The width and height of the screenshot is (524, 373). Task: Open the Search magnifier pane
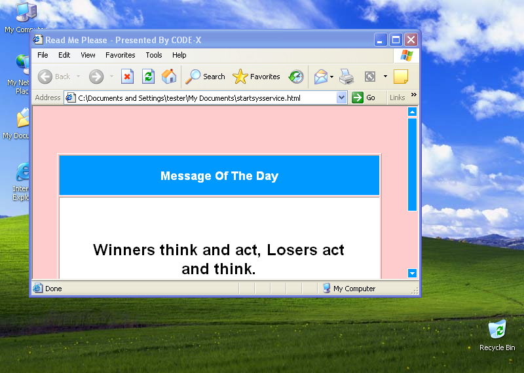(205, 77)
